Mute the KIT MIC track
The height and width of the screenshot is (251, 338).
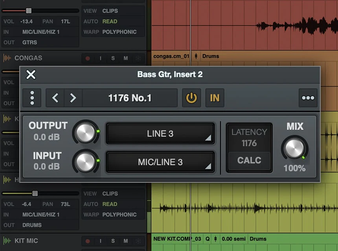click(x=126, y=241)
